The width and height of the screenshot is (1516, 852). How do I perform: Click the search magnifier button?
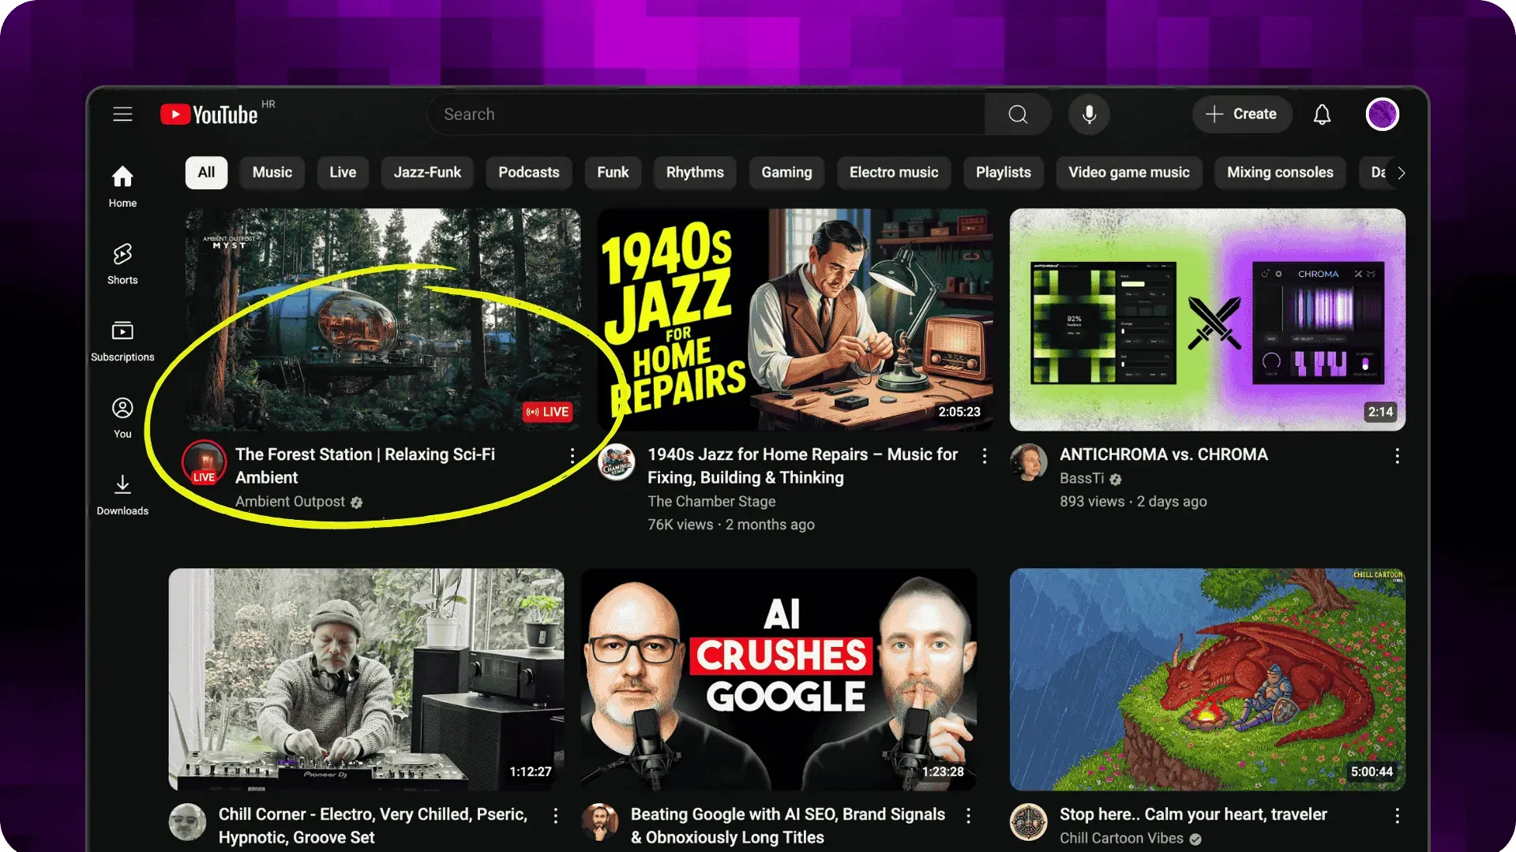click(x=1018, y=114)
